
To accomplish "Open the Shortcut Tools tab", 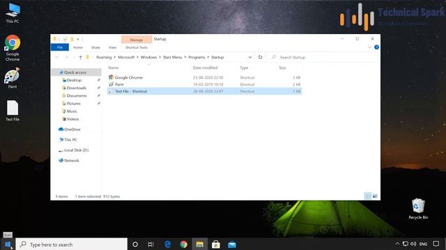I will (x=137, y=47).
